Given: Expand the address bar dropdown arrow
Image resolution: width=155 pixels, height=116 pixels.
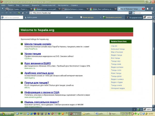Looking at the screenshot, I should coord(130,13).
